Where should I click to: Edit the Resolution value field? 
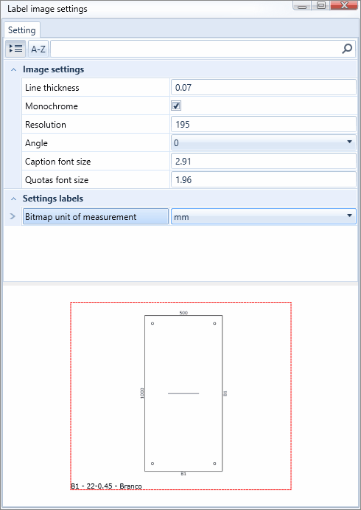[x=264, y=124]
